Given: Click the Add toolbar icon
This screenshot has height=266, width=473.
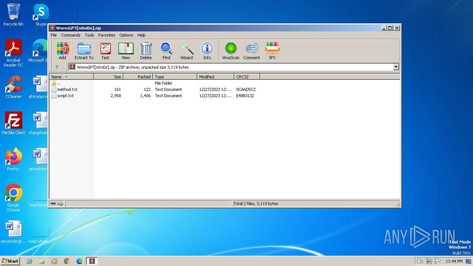Looking at the screenshot, I should [62, 51].
